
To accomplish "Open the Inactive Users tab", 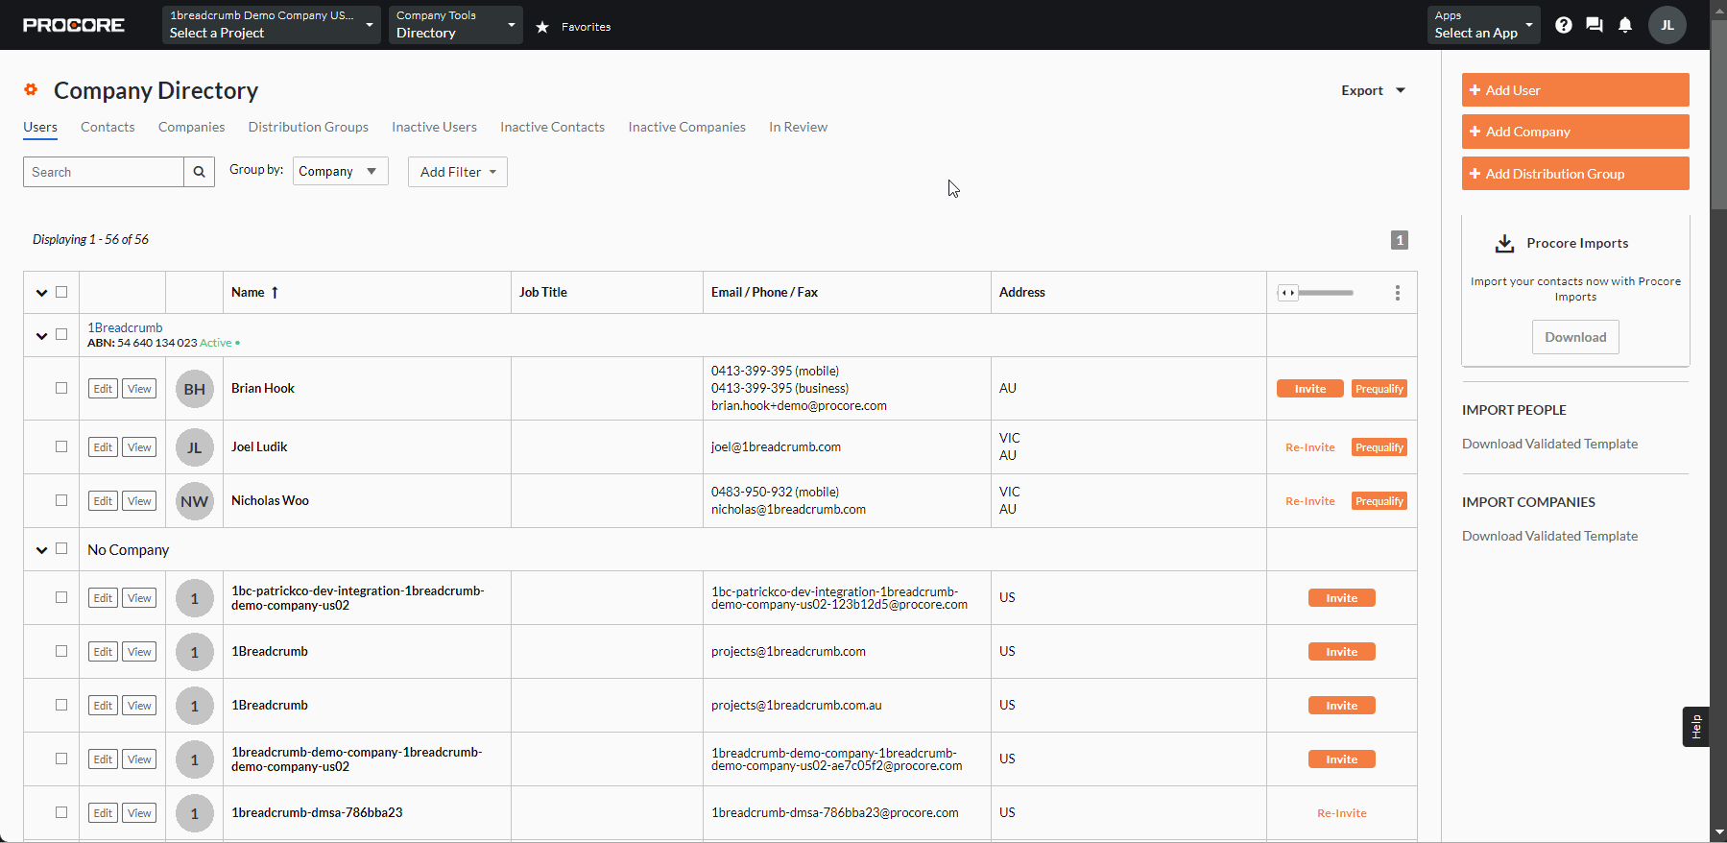I will click(434, 127).
